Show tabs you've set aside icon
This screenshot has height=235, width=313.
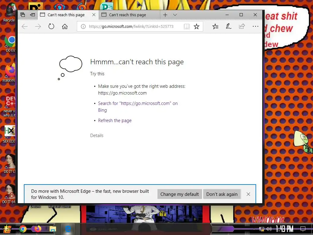click(x=23, y=15)
